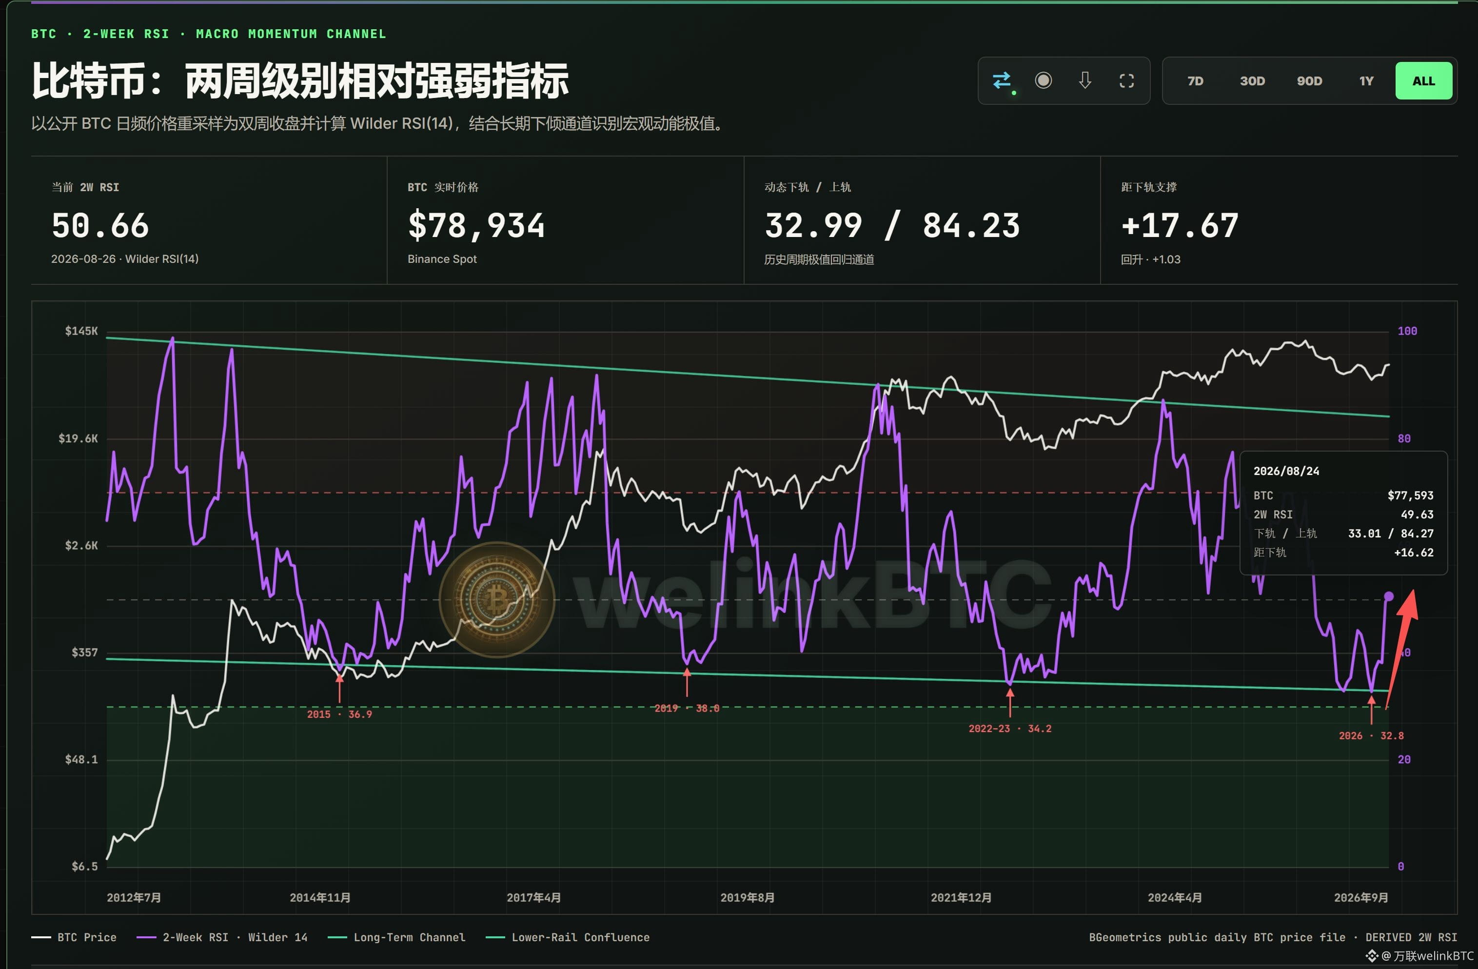Click the 2021年12月 date axis label
This screenshot has height=969, width=1478.
961,898
